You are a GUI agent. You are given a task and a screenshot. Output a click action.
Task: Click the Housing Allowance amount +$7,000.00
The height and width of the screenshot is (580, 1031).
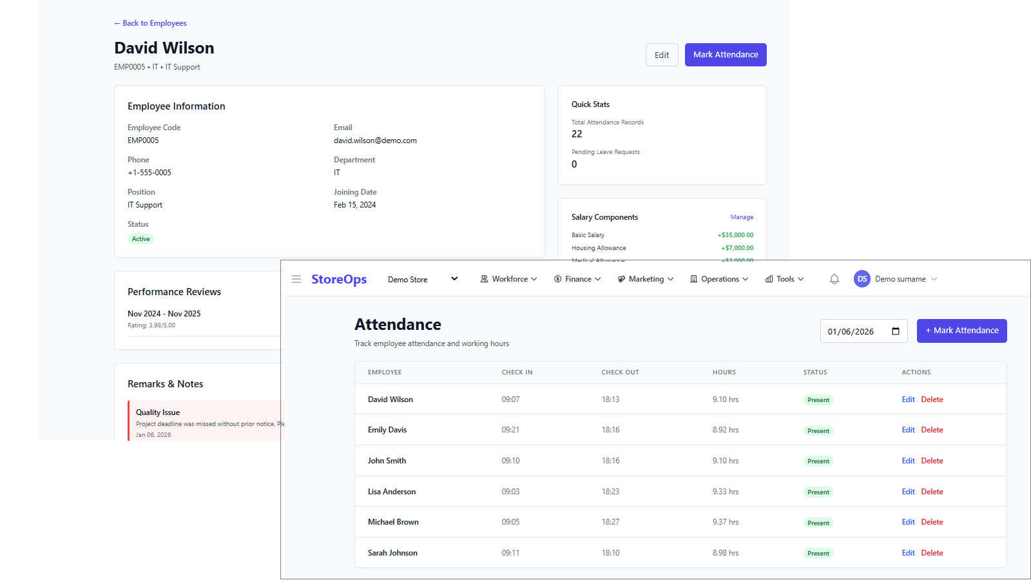(x=737, y=248)
